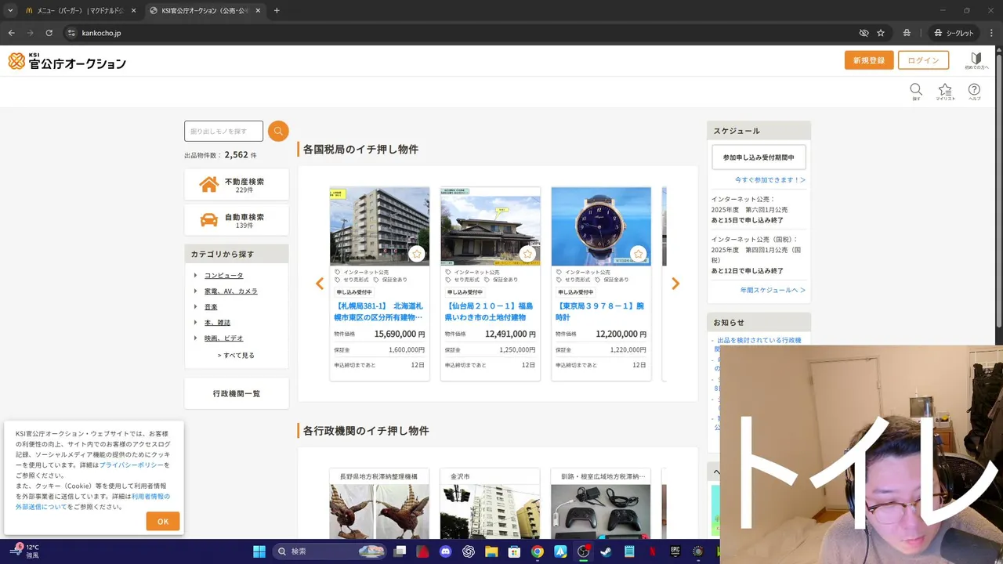1003x564 pixels.
Task: Open the game controllers thumbnail under 釧路・根室
Action: coord(600,512)
